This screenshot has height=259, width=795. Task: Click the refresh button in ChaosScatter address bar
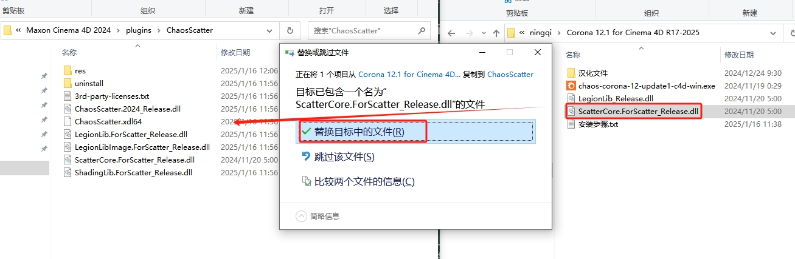click(290, 30)
